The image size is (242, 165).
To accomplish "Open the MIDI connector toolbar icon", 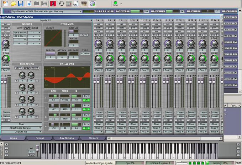I will 62,4.
